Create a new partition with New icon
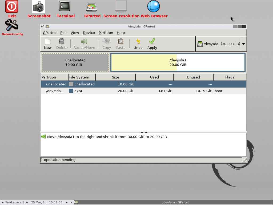Image resolution: width=273 pixels, height=205 pixels. pos(48,44)
